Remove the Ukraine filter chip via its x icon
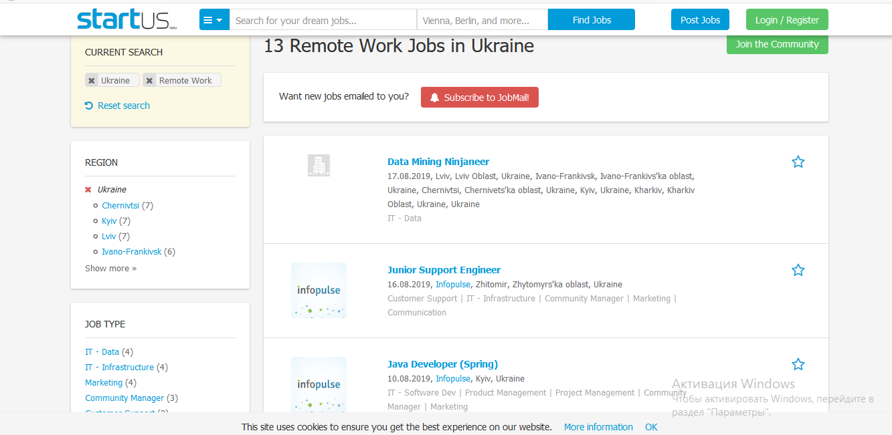Image resolution: width=892 pixels, height=435 pixels. coord(91,80)
